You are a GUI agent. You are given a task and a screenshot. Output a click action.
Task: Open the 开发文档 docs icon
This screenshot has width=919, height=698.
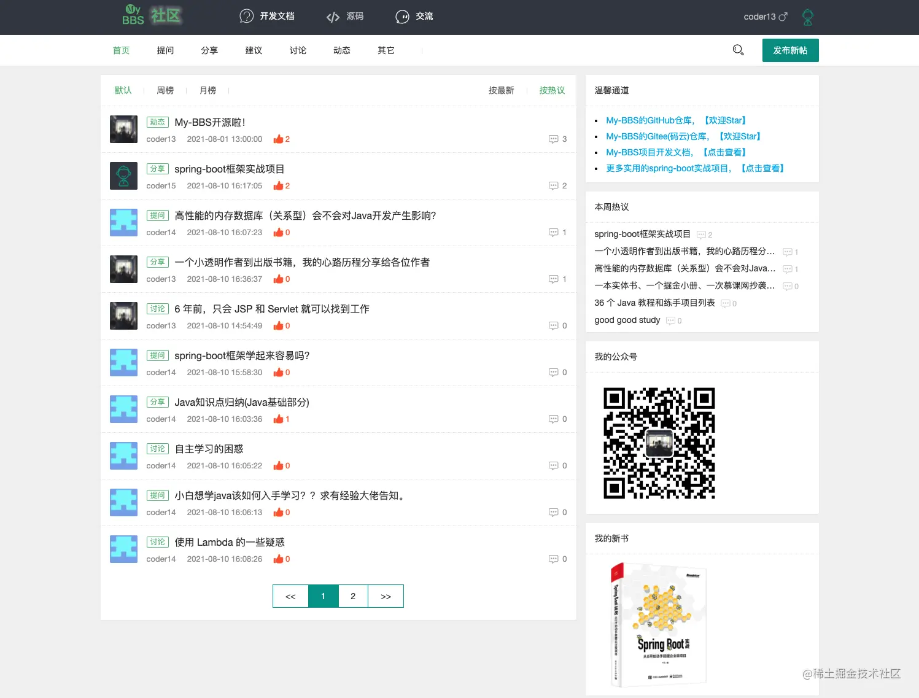tap(246, 16)
